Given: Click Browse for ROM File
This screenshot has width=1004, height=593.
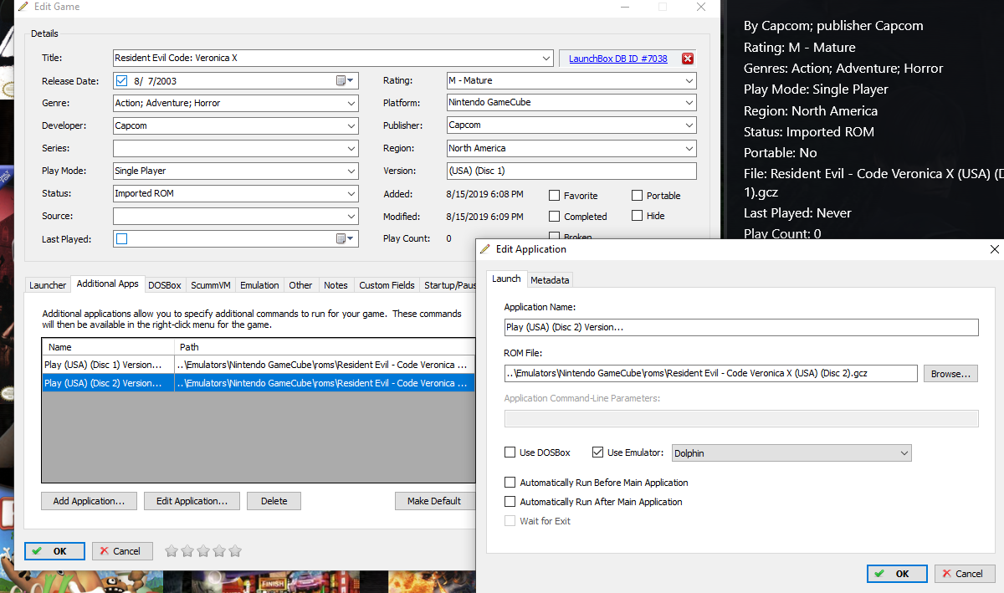Looking at the screenshot, I should [x=950, y=374].
